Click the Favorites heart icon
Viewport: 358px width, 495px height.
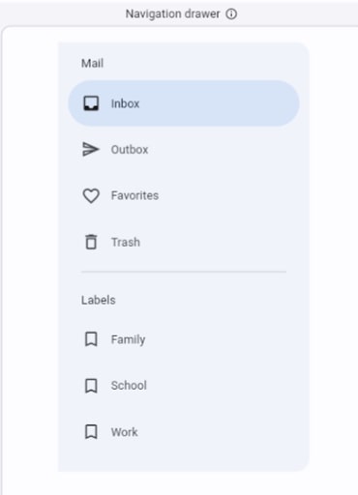coord(91,195)
